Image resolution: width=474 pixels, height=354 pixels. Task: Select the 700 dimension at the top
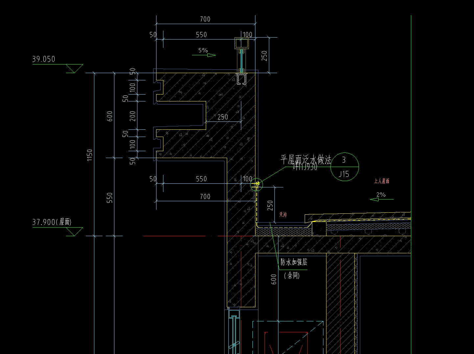click(205, 19)
